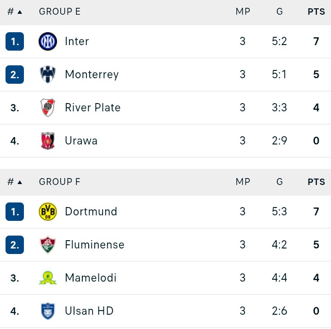
Task: Open the Dortmund BVB logo
Action: [48, 212]
